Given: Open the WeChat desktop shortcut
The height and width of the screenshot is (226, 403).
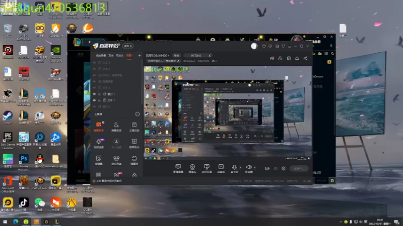Looking at the screenshot, I should pos(40,204).
